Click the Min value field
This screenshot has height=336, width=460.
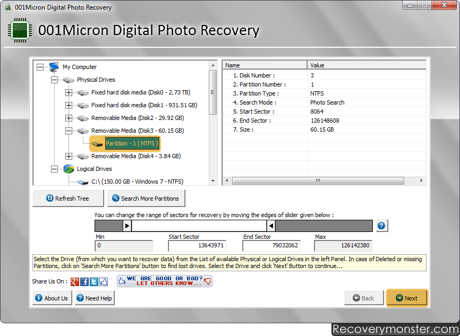(x=124, y=246)
